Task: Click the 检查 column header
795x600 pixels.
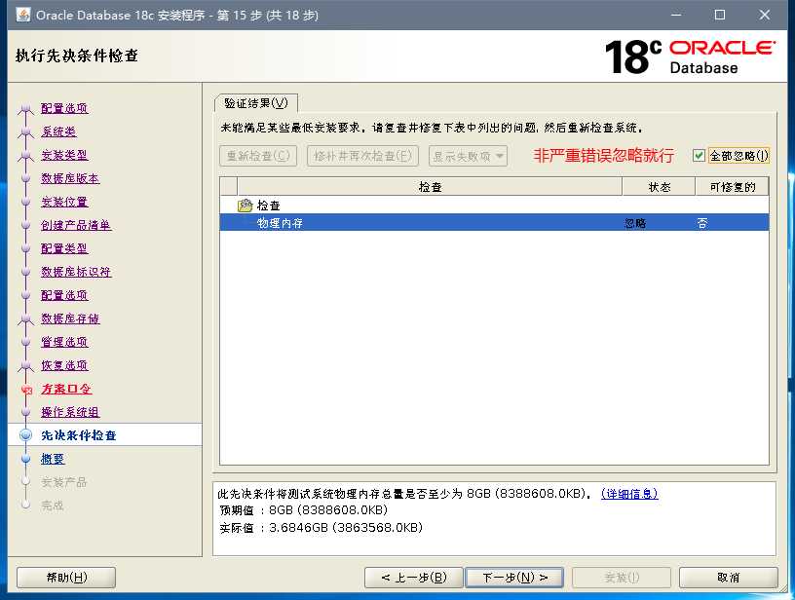Action: click(x=430, y=187)
